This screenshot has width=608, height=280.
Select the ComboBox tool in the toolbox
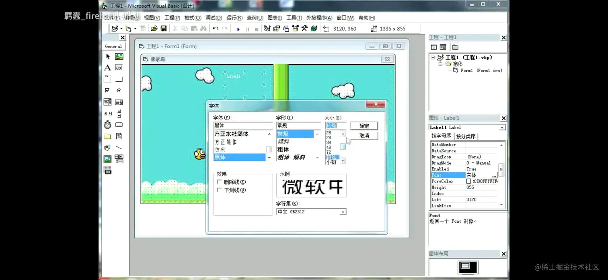point(108,102)
